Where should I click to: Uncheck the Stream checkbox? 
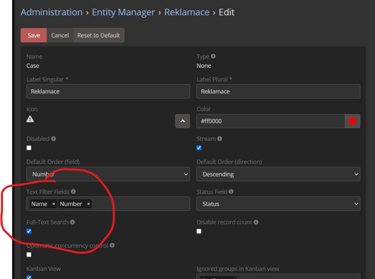click(199, 148)
